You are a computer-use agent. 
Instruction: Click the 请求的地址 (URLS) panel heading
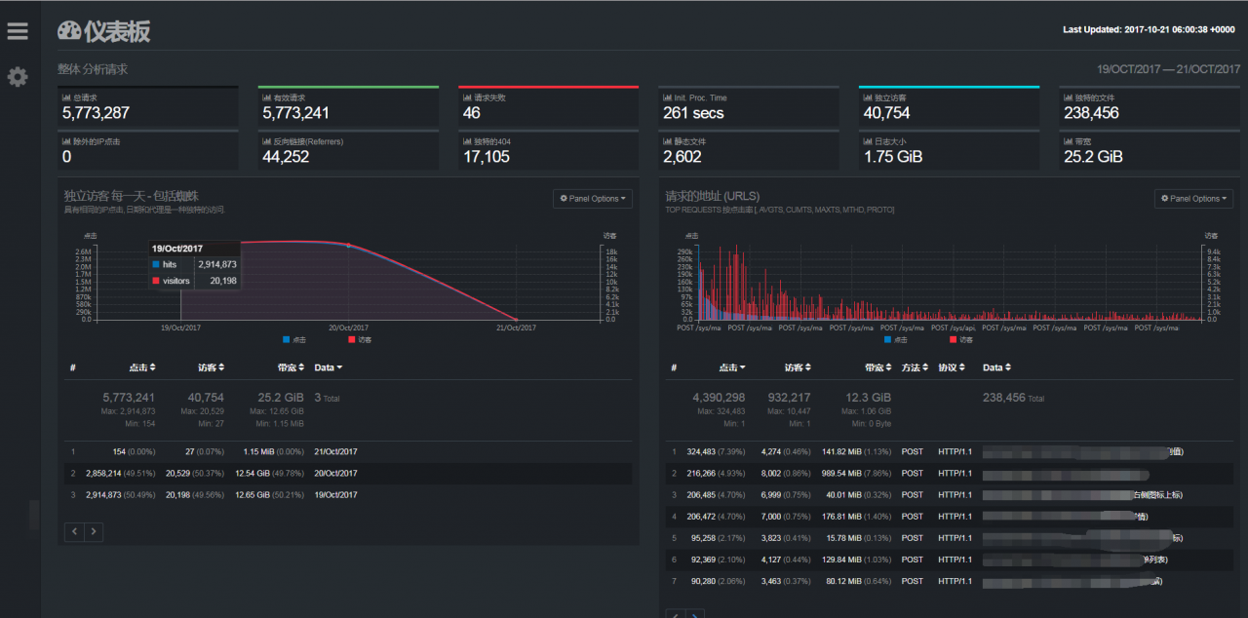tap(712, 196)
